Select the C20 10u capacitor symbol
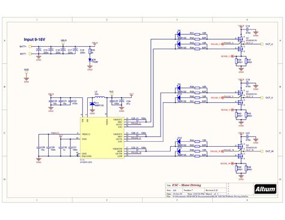 point(51,101)
